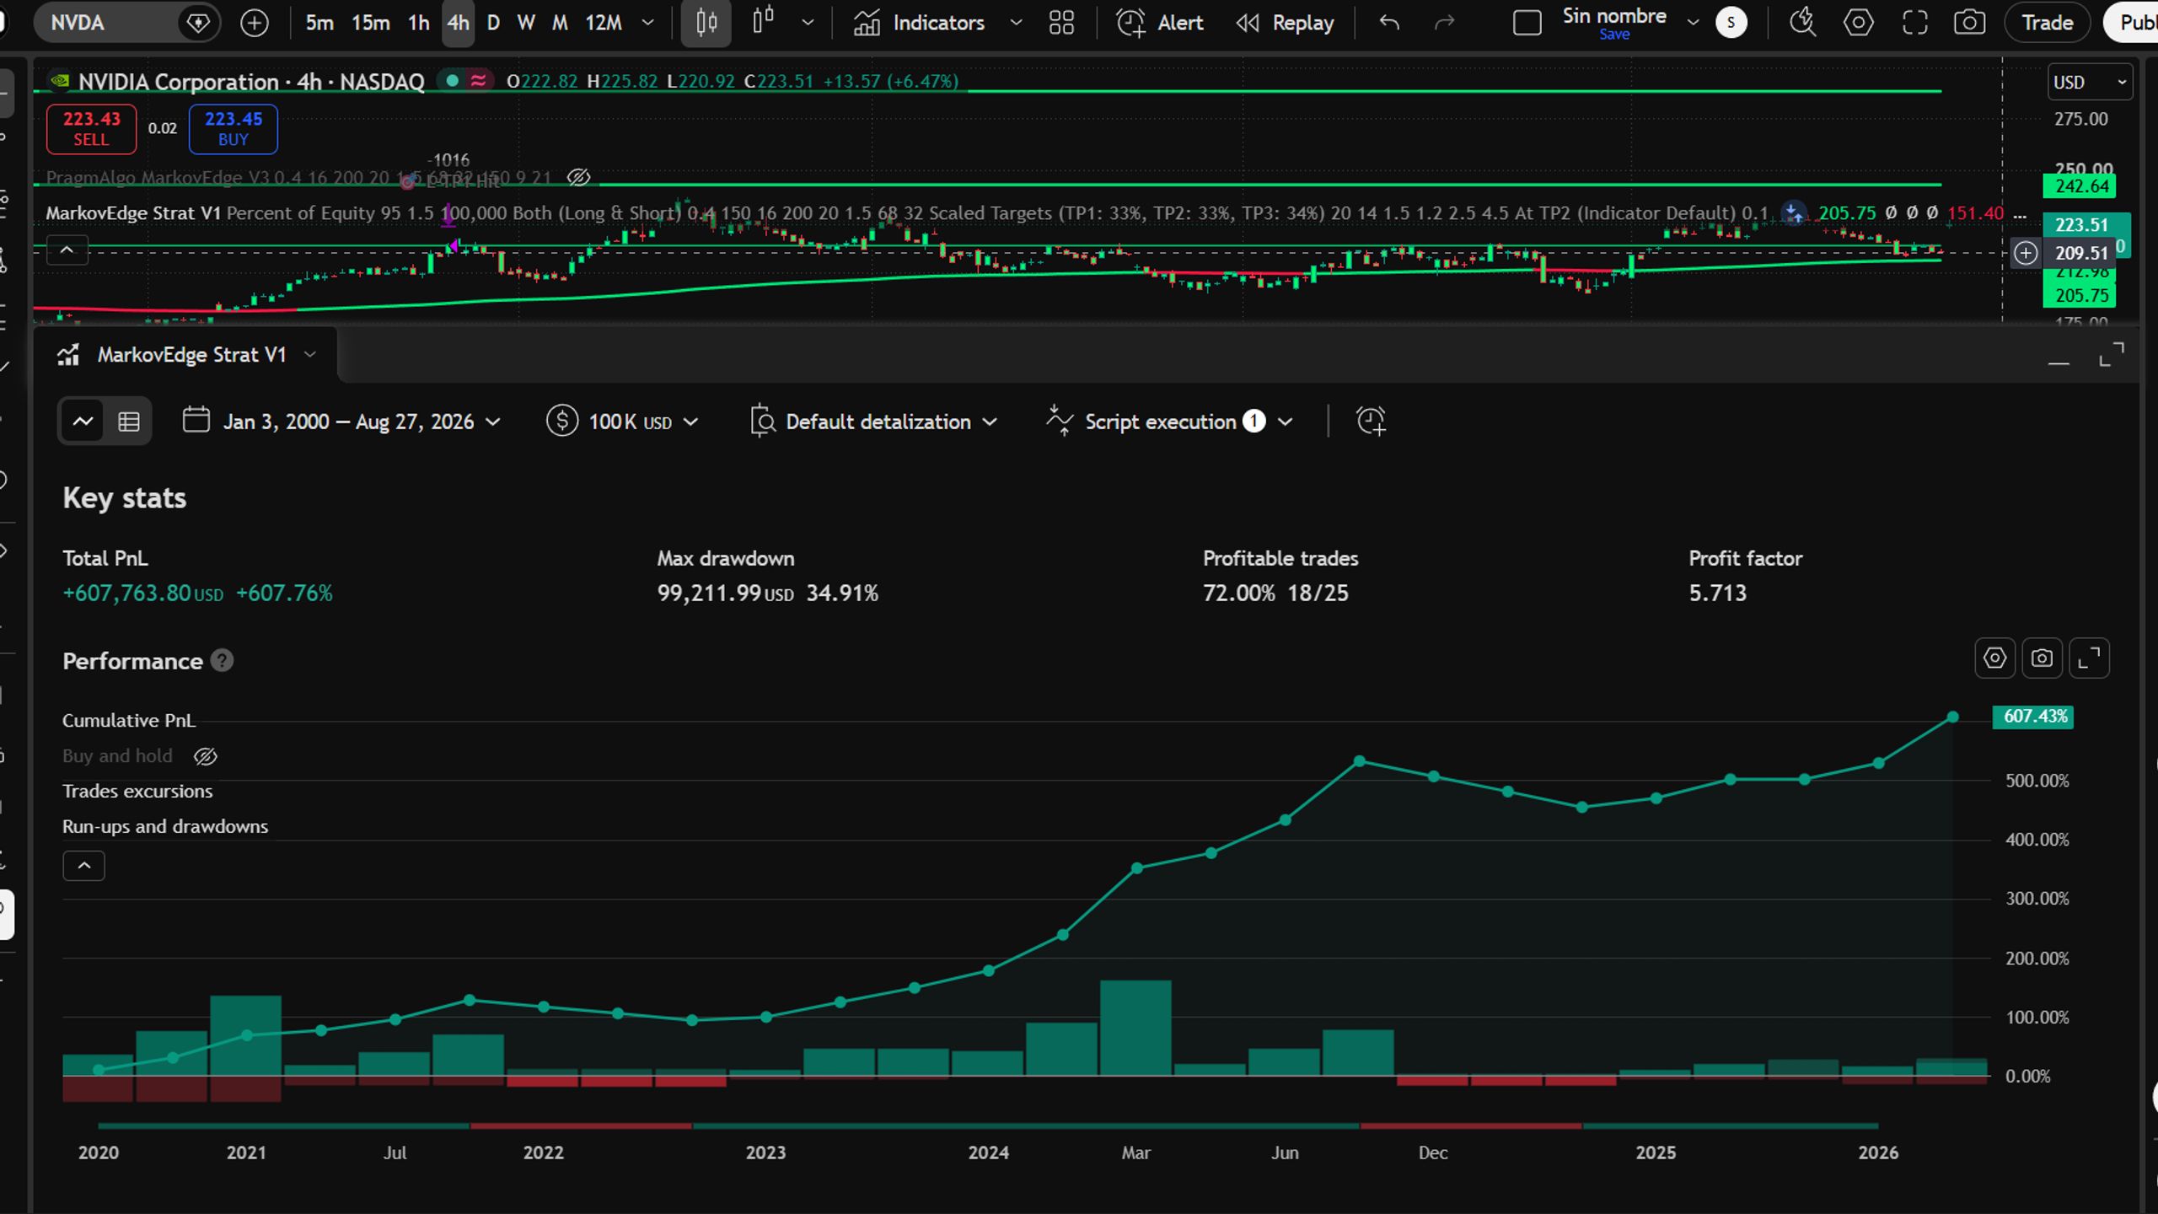Undo the last chart action
The height and width of the screenshot is (1214, 2158).
point(1389,23)
